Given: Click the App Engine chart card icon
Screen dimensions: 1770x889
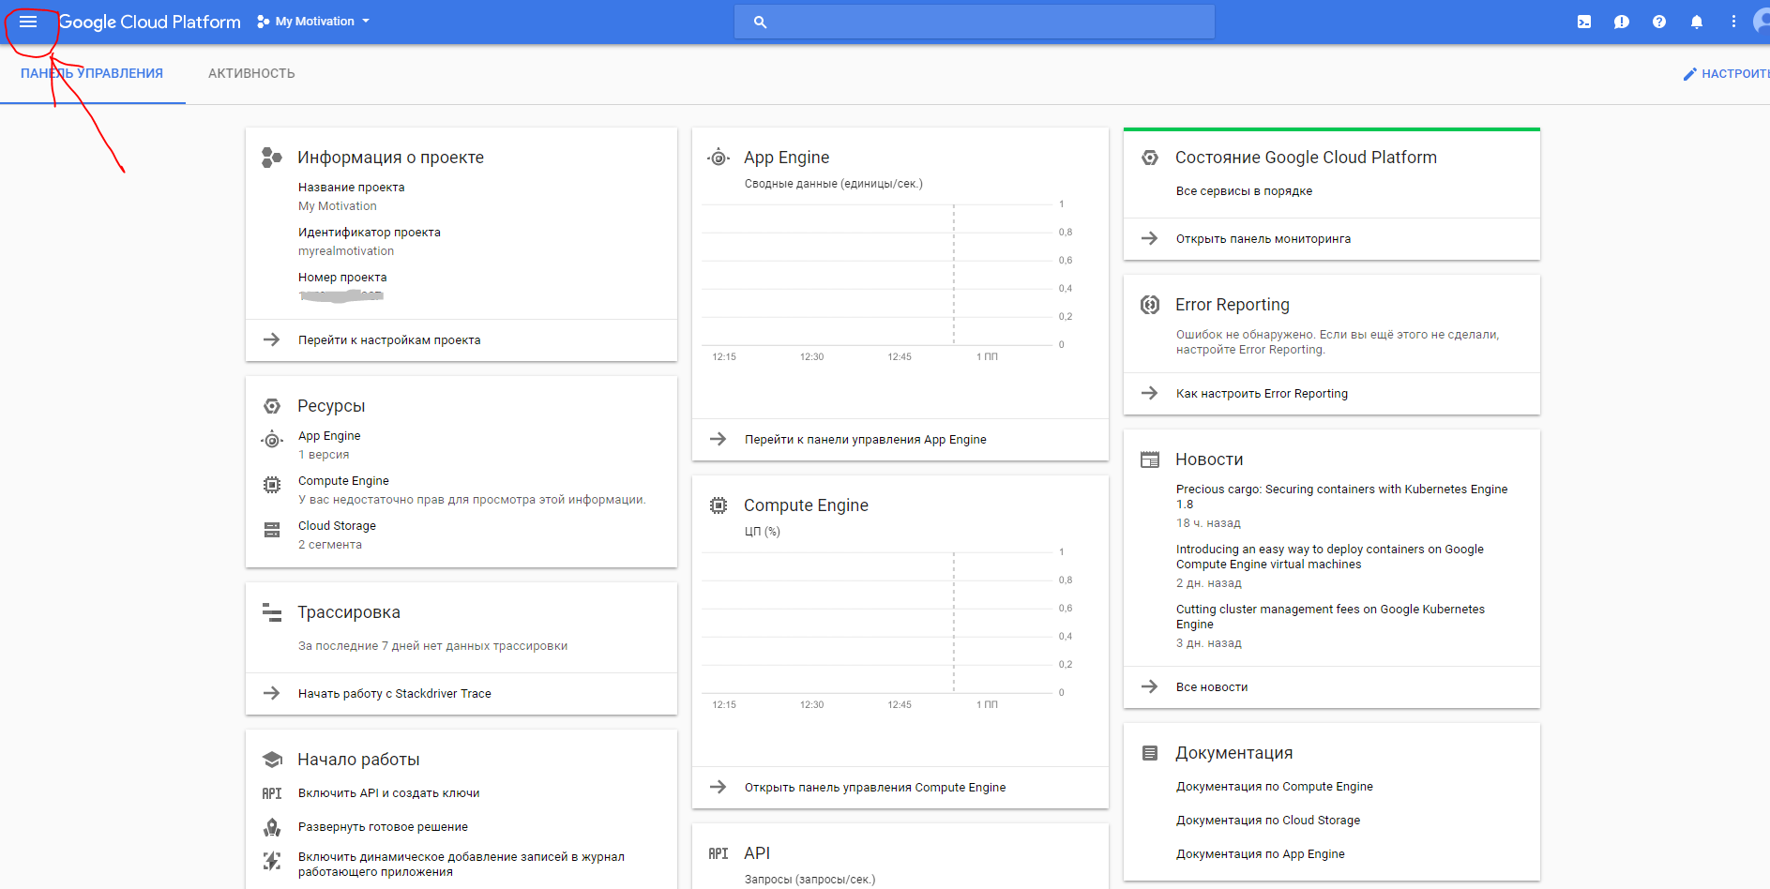Looking at the screenshot, I should (719, 158).
